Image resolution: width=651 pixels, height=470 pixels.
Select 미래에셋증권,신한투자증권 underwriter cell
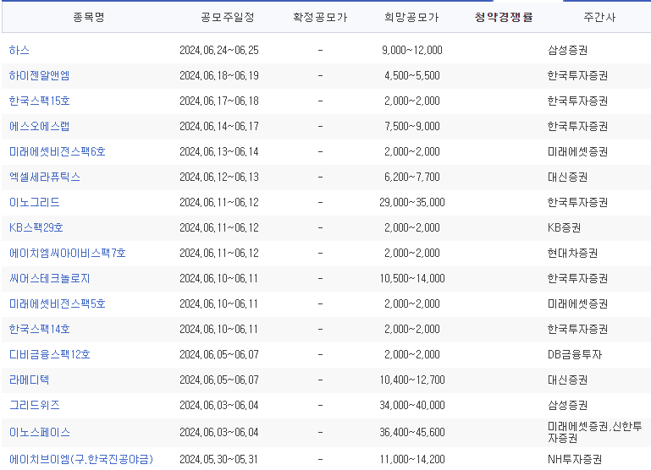pyautogui.click(x=595, y=432)
